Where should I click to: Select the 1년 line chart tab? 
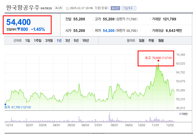click(x=59, y=40)
